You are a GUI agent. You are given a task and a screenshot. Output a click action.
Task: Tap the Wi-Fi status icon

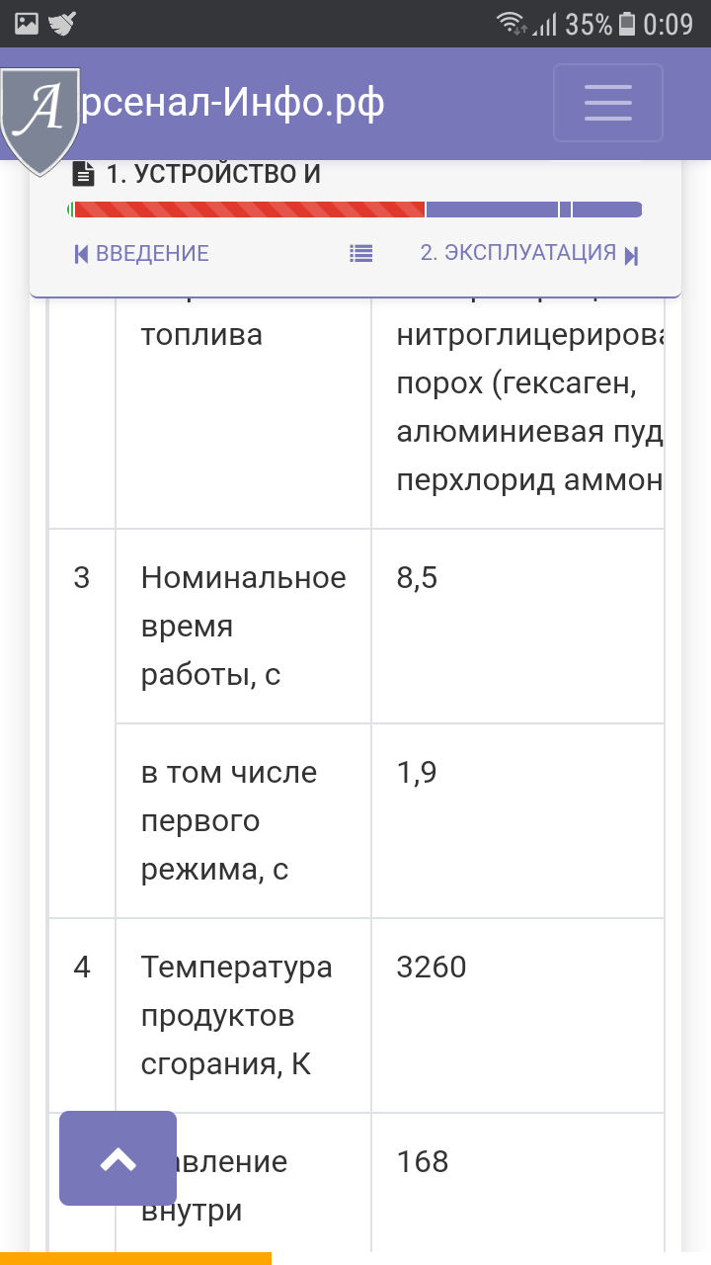click(512, 24)
